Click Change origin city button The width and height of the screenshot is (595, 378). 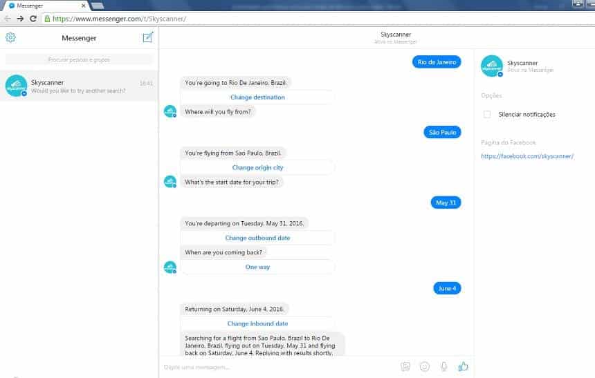coord(257,167)
